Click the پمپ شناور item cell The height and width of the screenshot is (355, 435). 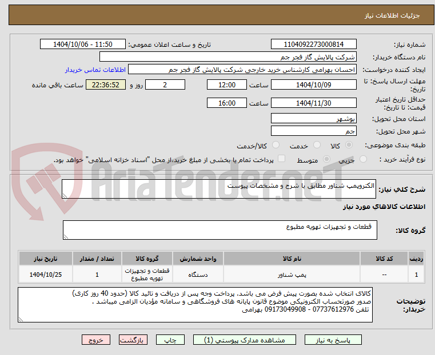[292, 275]
